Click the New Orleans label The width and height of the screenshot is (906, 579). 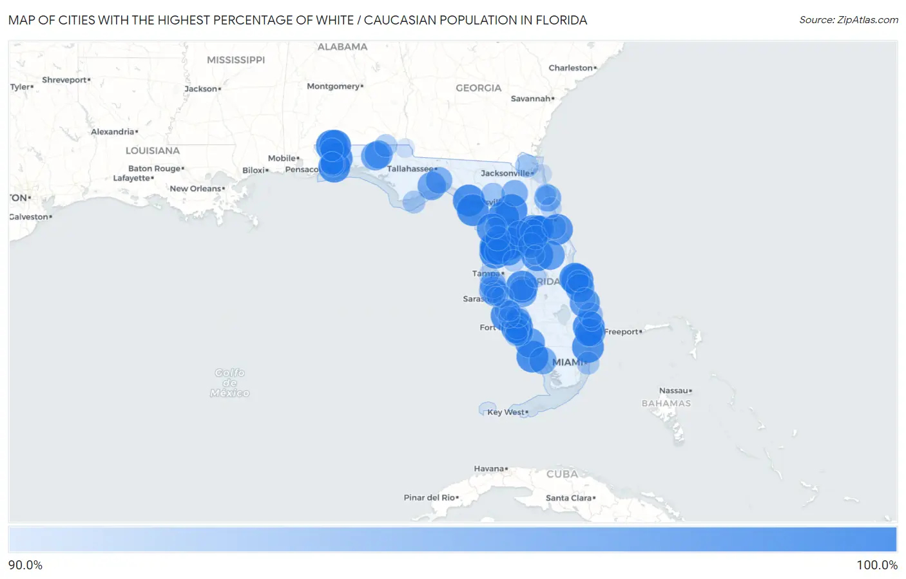point(196,189)
